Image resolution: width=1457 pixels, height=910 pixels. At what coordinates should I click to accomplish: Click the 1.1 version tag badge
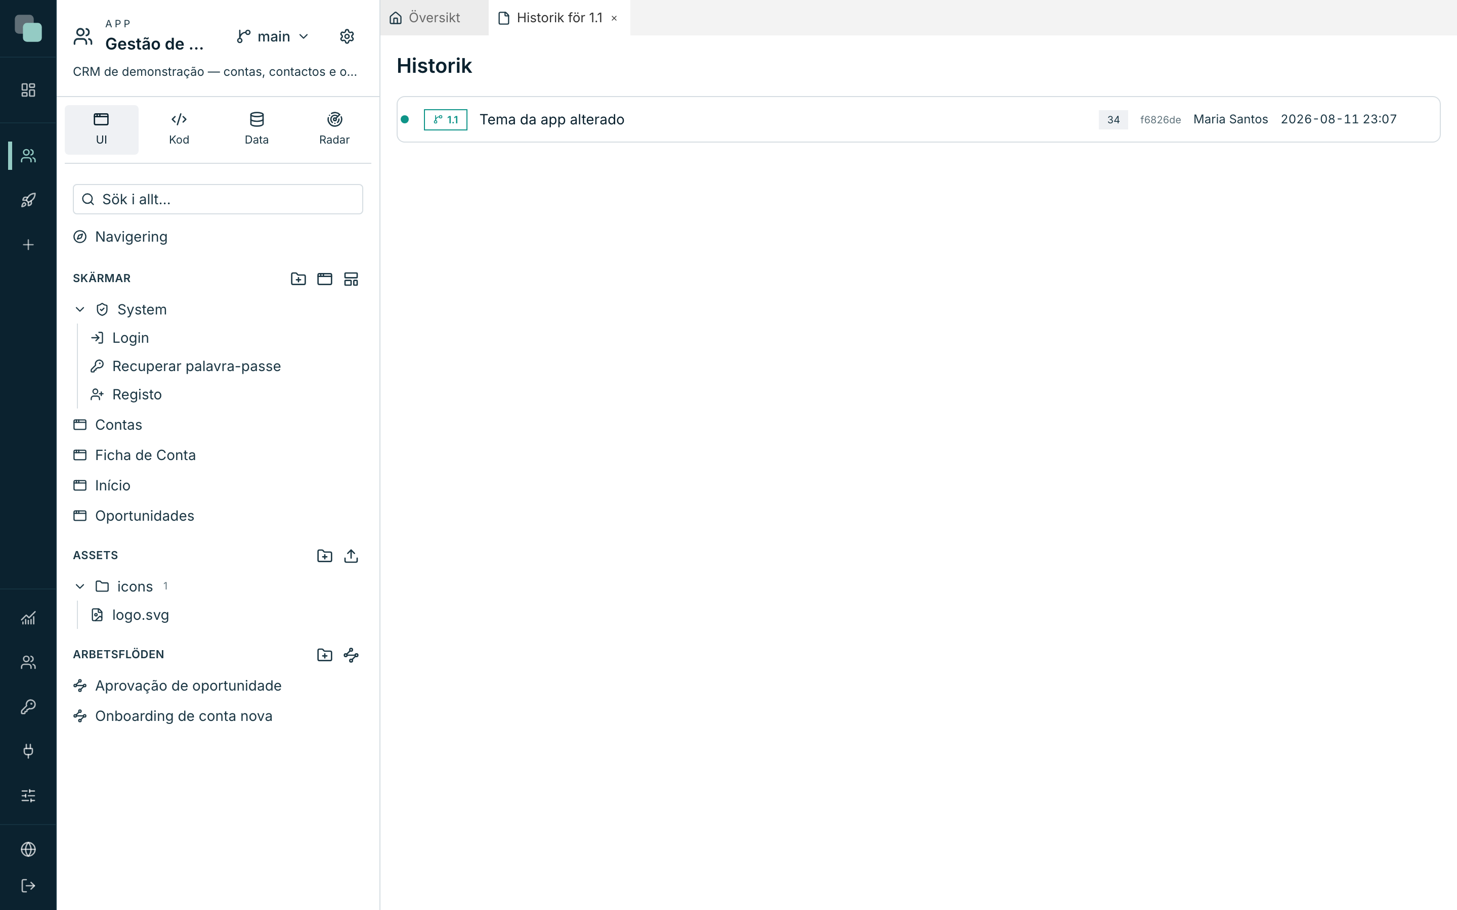tap(446, 119)
